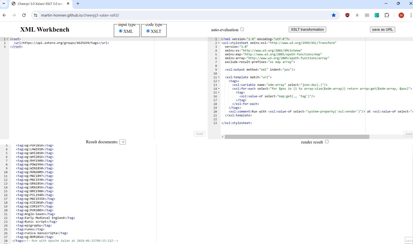Viewport: 413px width, 244px height.
Task: Open the gray book reader extension
Action: pyautogui.click(x=367, y=15)
